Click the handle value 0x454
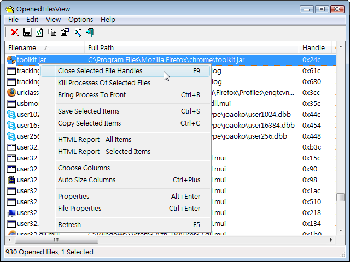The image size is (350, 262). coord(312,125)
